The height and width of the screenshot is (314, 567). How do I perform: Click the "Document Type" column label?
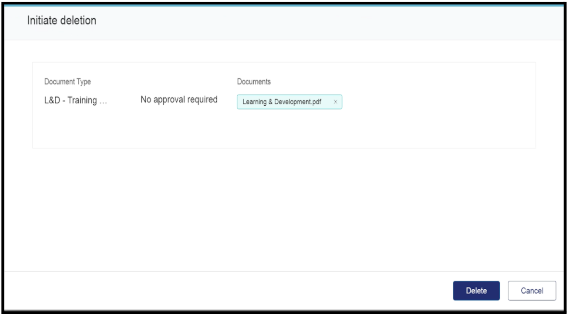pos(67,82)
